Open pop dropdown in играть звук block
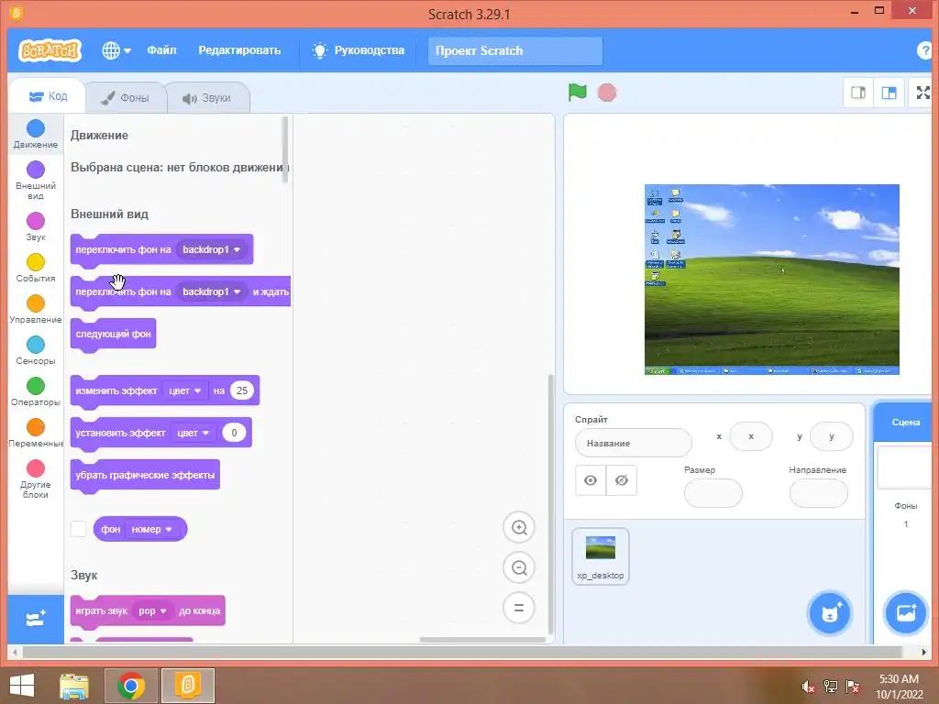This screenshot has height=704, width=939. click(x=153, y=611)
